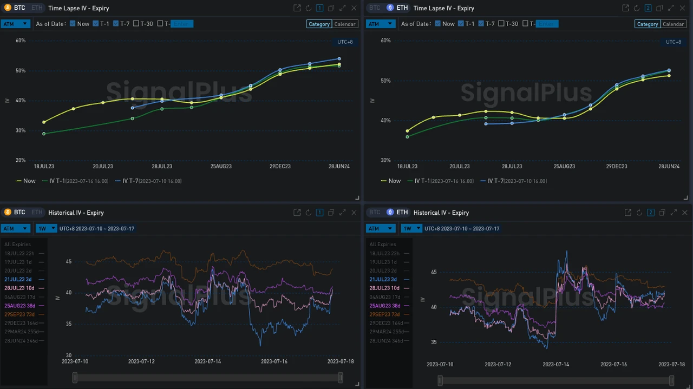Switch BTC Time Lapse panel to ETH
693x389 pixels.
[36, 8]
